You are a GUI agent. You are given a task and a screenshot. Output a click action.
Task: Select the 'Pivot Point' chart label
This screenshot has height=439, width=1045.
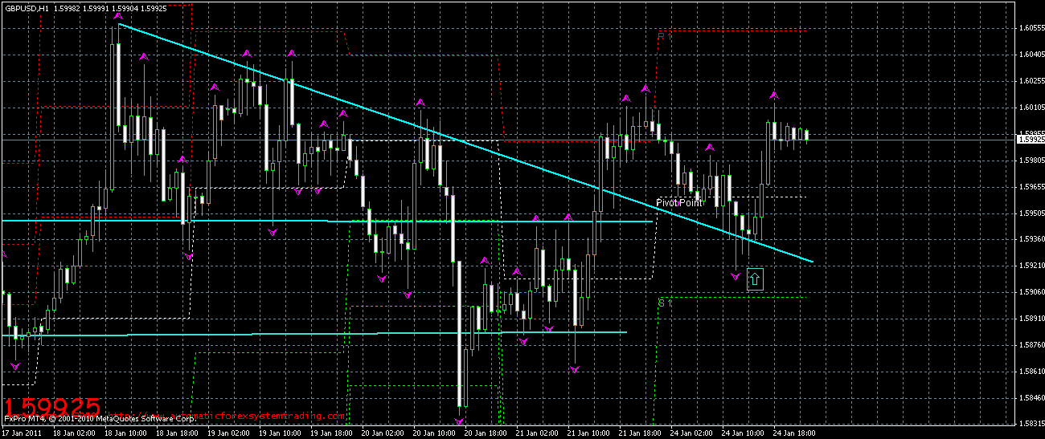pyautogui.click(x=679, y=203)
